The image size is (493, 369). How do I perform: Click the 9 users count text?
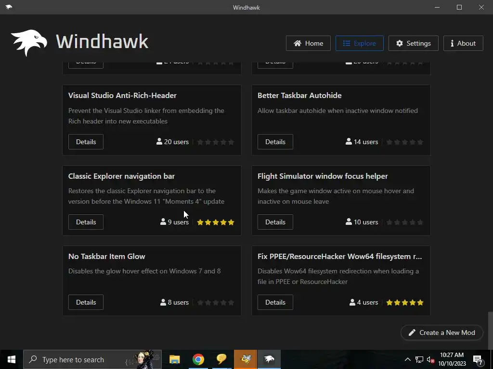point(178,222)
